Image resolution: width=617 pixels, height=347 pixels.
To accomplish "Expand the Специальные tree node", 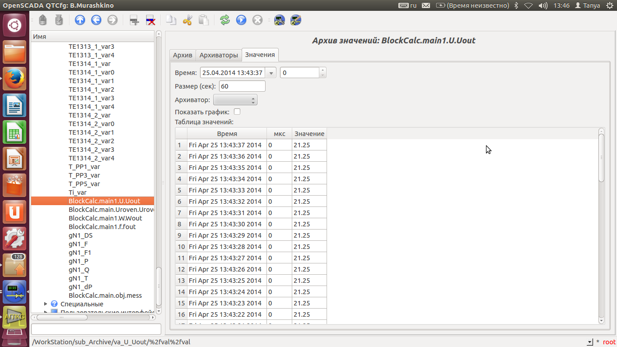I will [46, 304].
